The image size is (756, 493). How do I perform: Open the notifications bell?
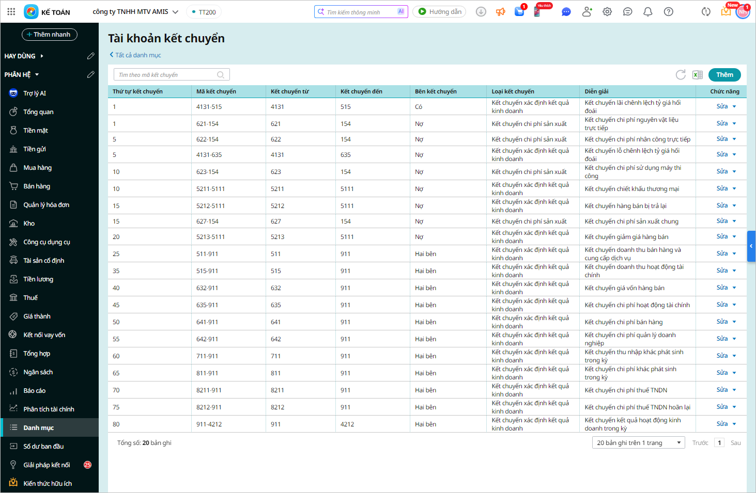point(647,12)
